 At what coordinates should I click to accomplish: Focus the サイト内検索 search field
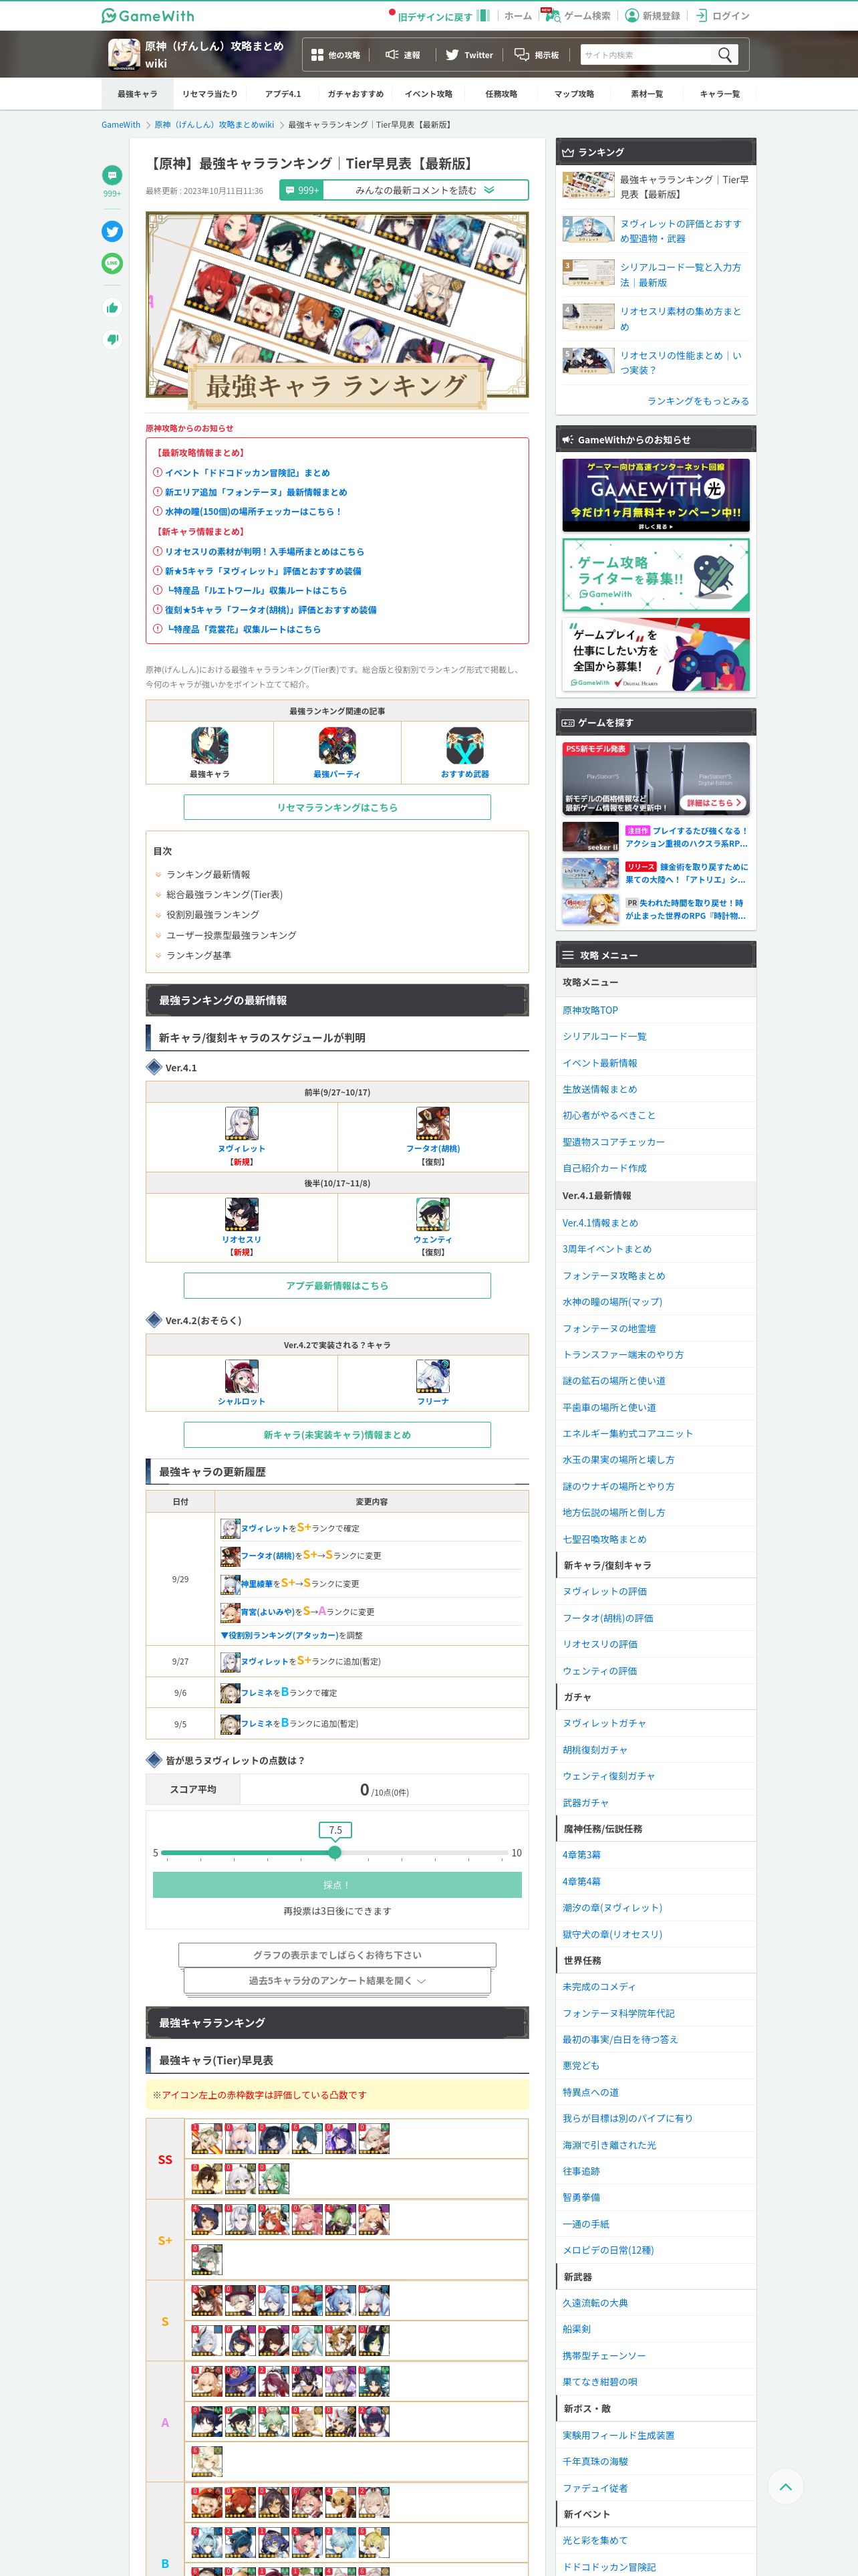pos(646,55)
